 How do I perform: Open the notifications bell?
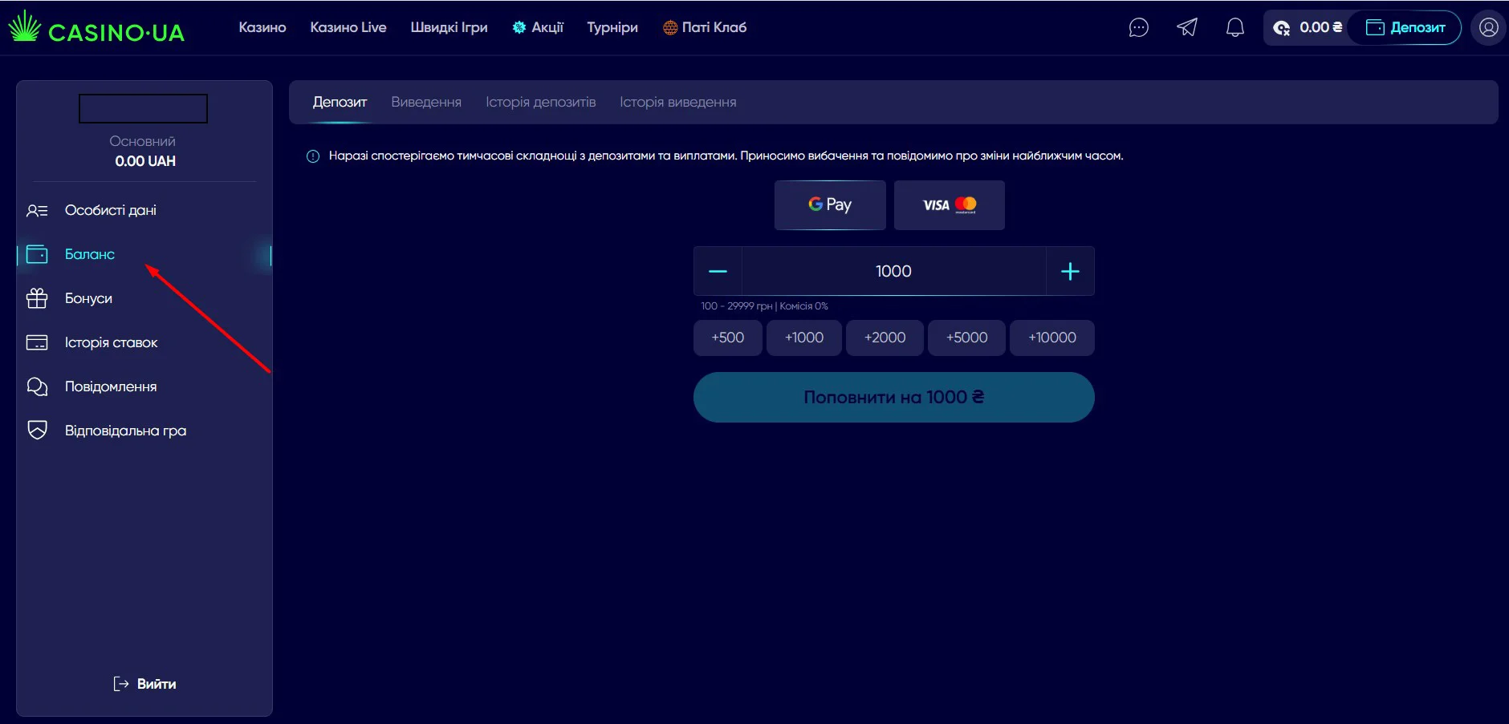1234,28
